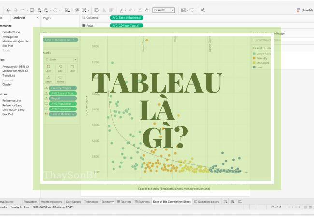Viewport: 314px width, 217px height.
Task: Open the Tourism dashboard tab
Action: click(124, 202)
